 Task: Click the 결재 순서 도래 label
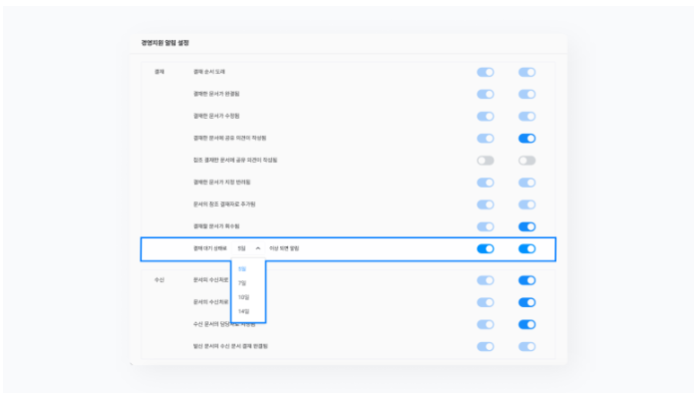209,72
